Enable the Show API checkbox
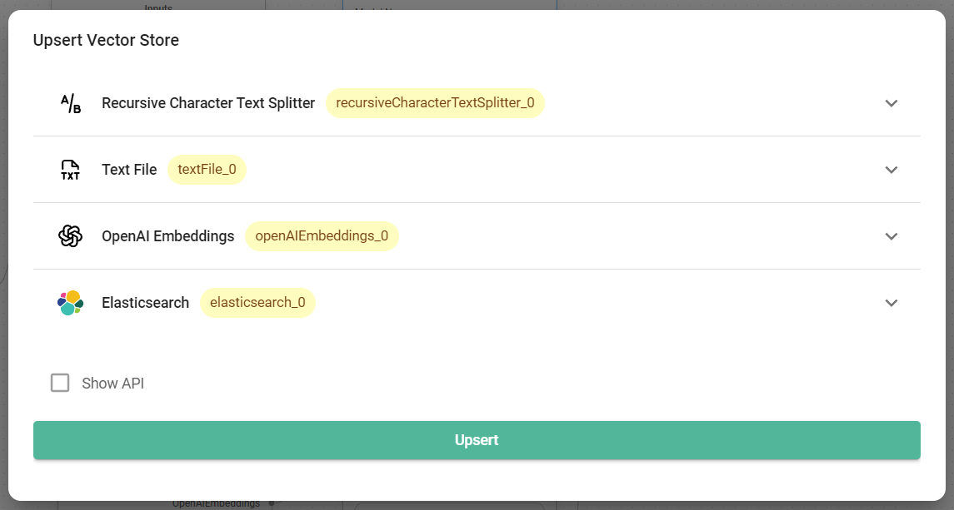The height and width of the screenshot is (510, 954). click(x=60, y=383)
